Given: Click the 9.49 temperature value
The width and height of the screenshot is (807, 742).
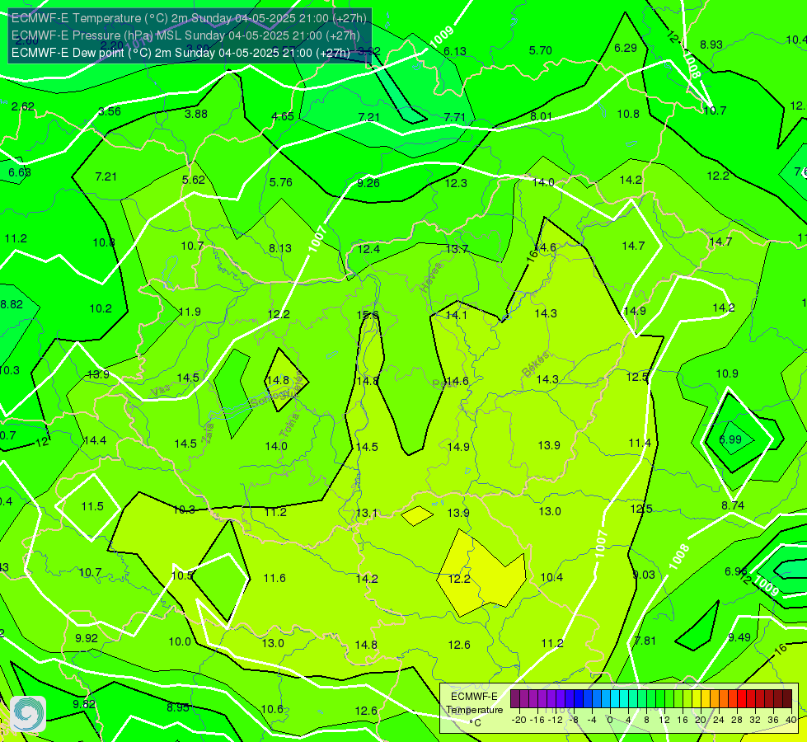Looking at the screenshot, I should (739, 637).
